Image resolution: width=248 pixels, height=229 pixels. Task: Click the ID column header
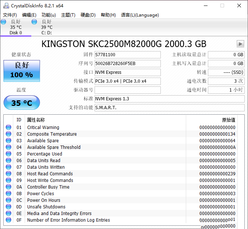coord(19,120)
